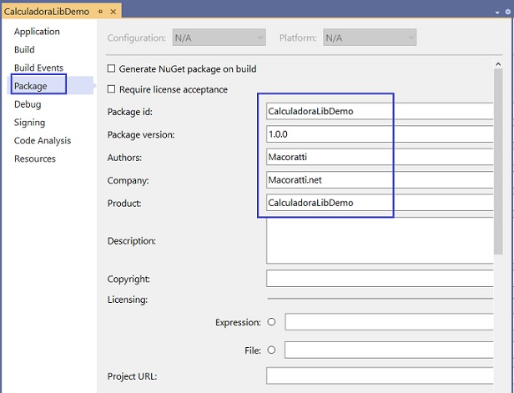Open the Signing page

(x=29, y=123)
